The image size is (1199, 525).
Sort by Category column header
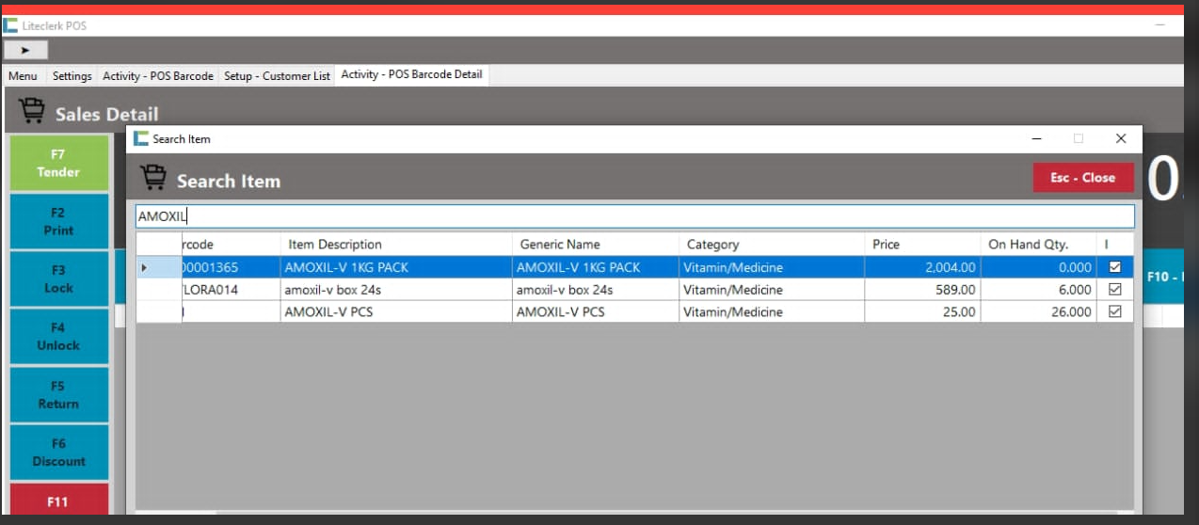pos(772,245)
